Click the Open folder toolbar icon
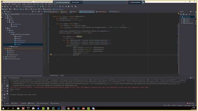Image resolution: width=198 pixels, height=111 pixels. click(x=2, y=6)
